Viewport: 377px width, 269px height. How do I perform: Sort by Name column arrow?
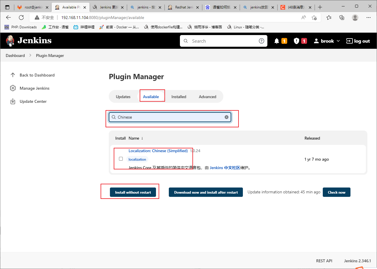point(142,138)
